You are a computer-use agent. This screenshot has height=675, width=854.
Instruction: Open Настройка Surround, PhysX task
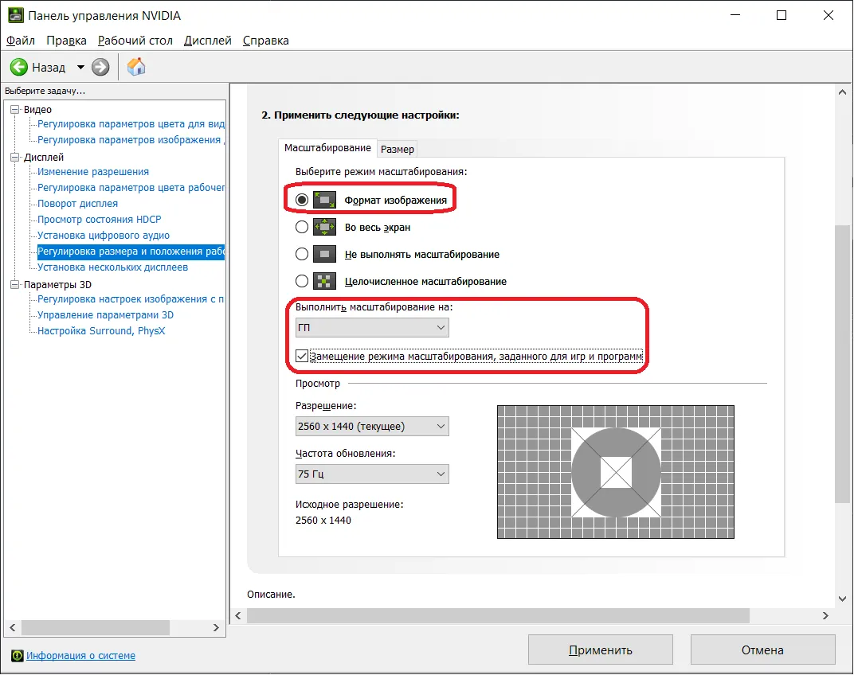tap(101, 331)
